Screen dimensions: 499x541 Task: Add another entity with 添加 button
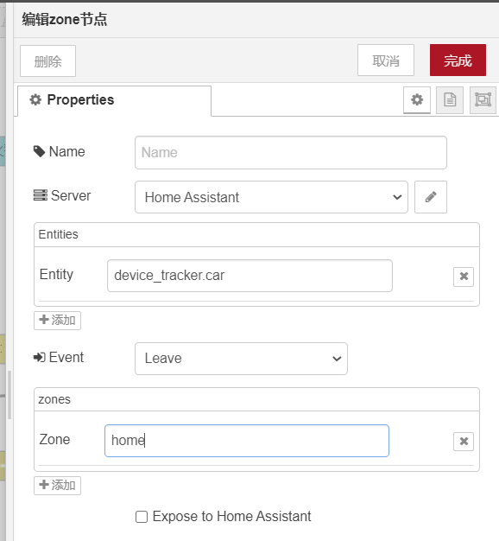click(57, 321)
